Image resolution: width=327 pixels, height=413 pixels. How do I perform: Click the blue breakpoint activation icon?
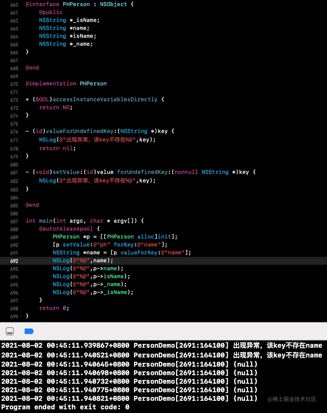point(29,331)
